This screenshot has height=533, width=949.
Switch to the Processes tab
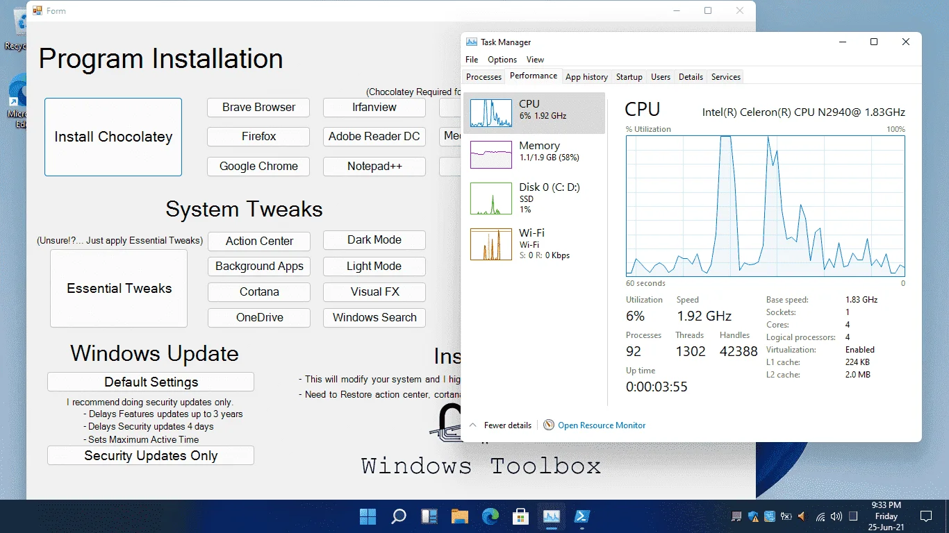point(484,77)
